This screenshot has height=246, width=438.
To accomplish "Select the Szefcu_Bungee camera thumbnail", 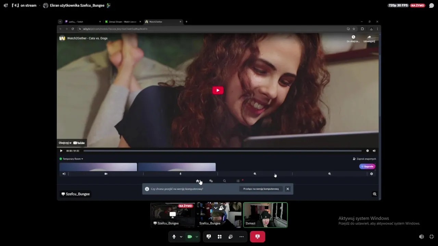I will [219, 215].
